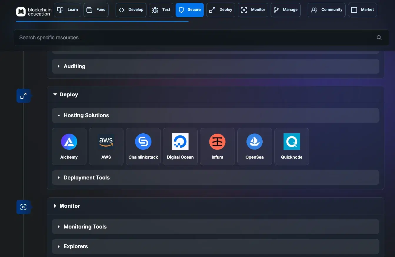
Task: Open the Digital Ocean logo icon
Action: tap(180, 142)
